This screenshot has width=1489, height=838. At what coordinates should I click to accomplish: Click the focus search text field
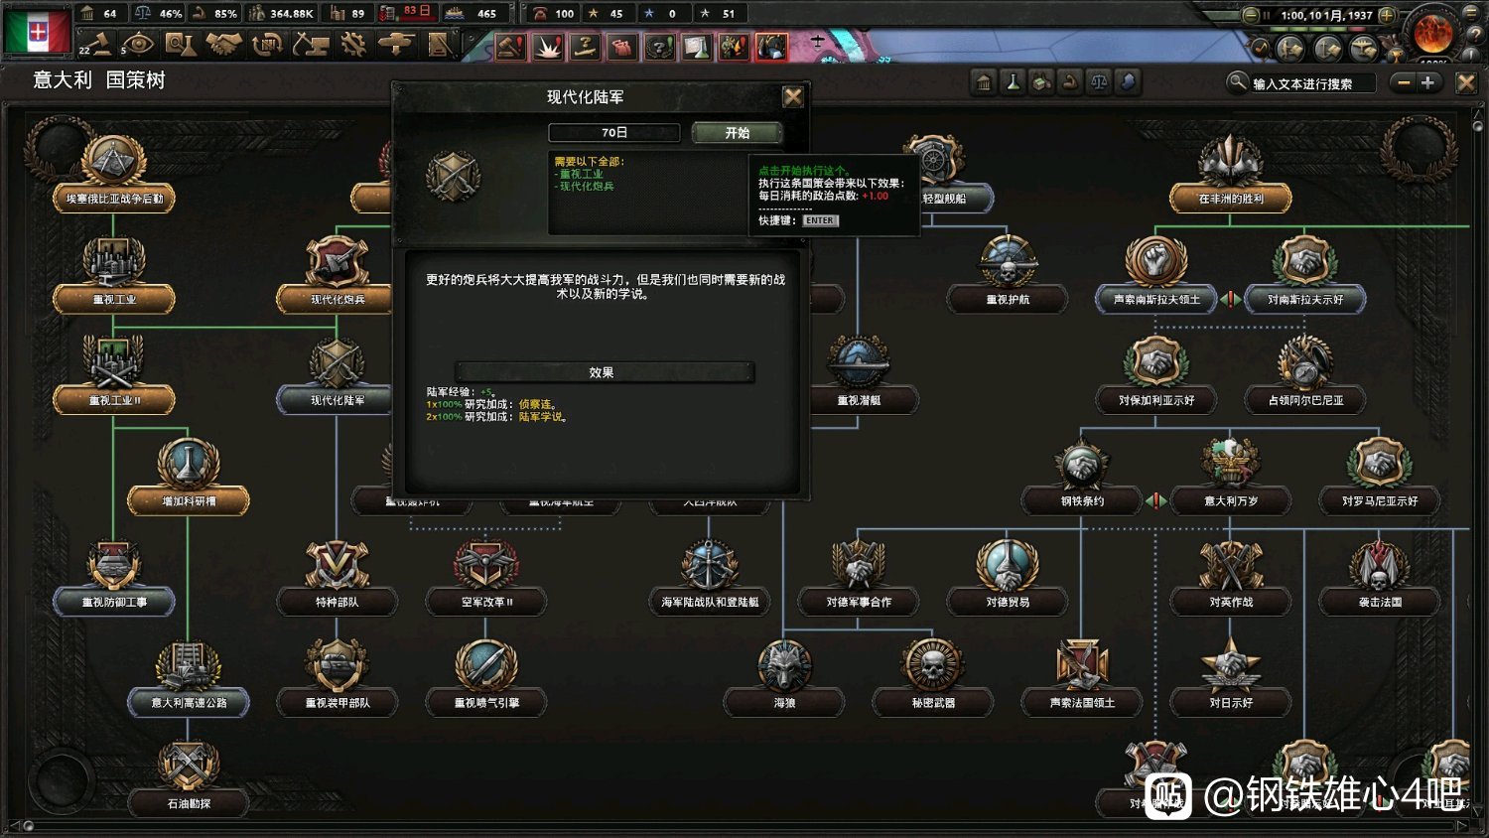pos(1313,83)
